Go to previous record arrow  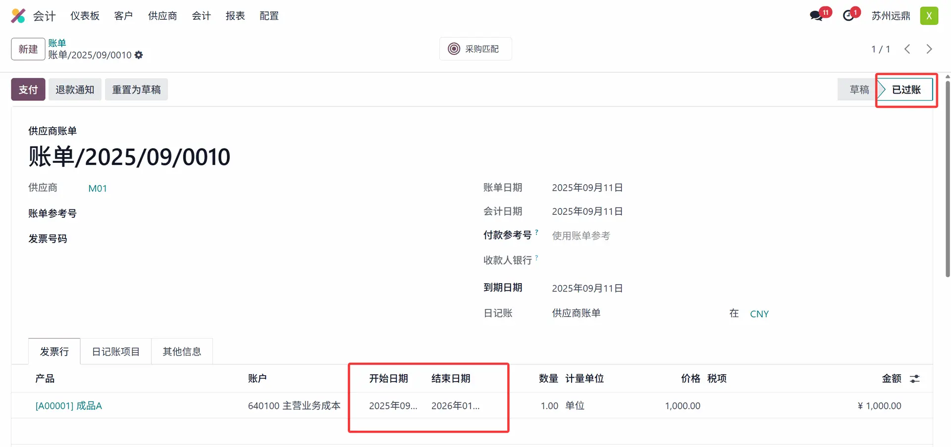[x=907, y=49]
